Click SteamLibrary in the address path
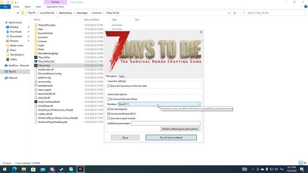Screen dimensions: 308x173 point(65,13)
